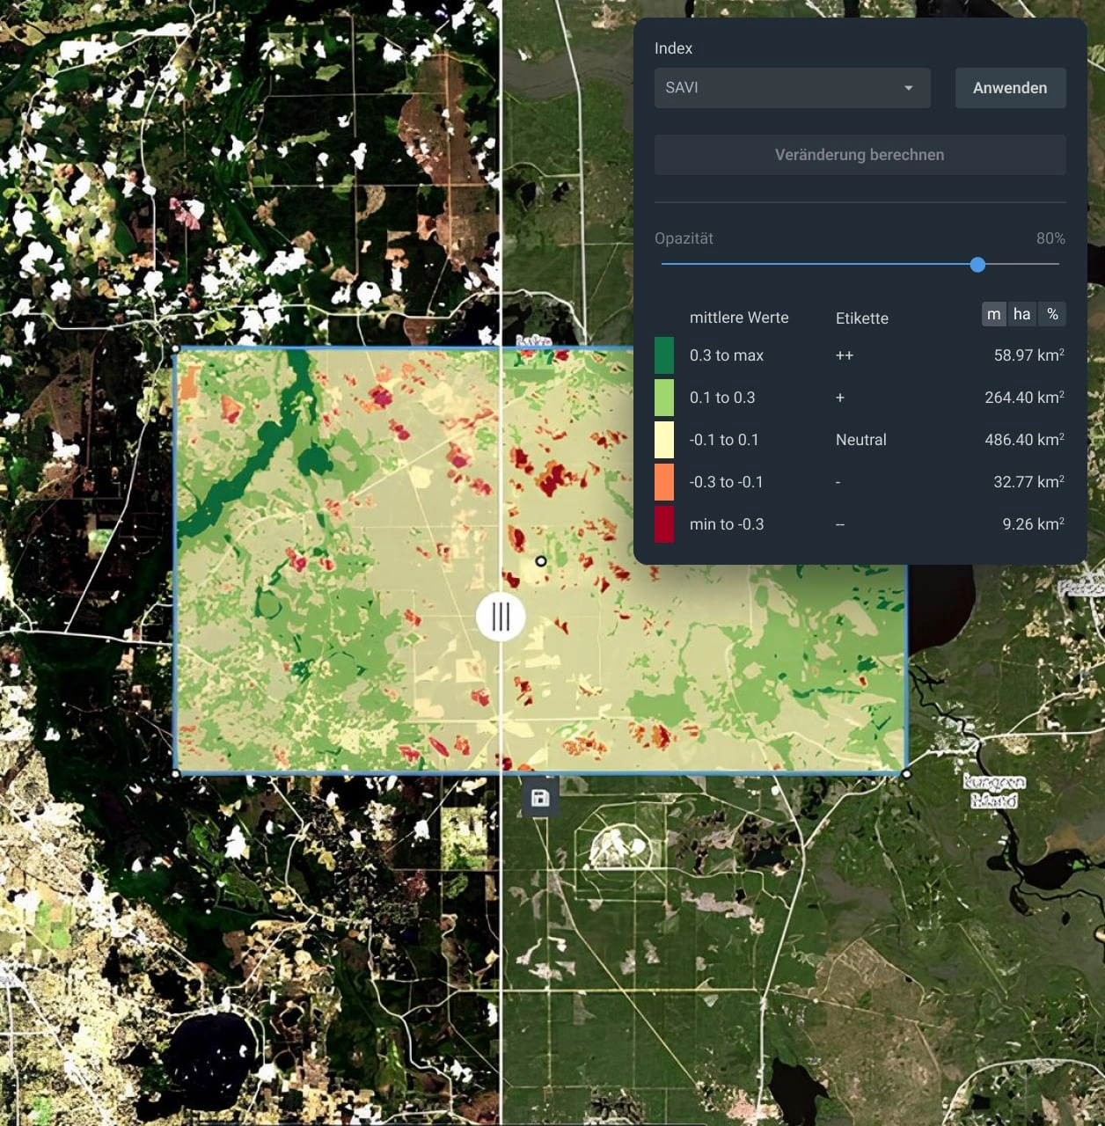Click the mittlere Werte column header
This screenshot has height=1126, width=1105.
[740, 318]
